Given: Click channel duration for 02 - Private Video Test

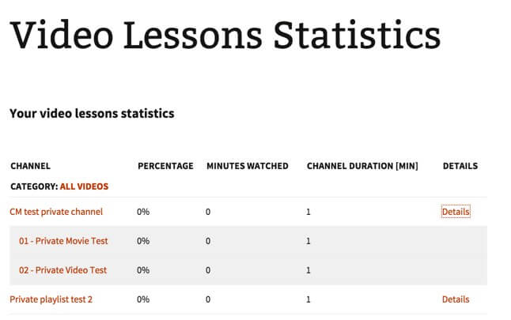Looking at the screenshot, I should click(308, 270).
